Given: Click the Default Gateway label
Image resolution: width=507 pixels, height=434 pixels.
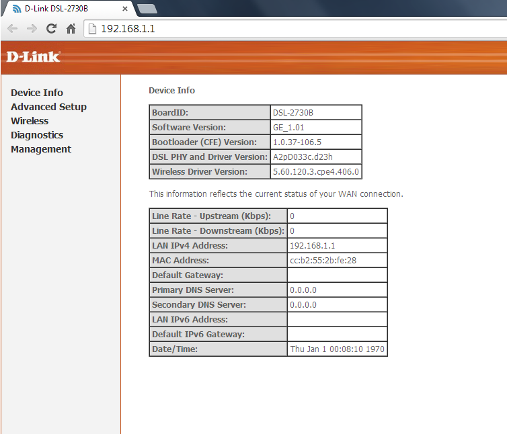Looking at the screenshot, I should [188, 275].
